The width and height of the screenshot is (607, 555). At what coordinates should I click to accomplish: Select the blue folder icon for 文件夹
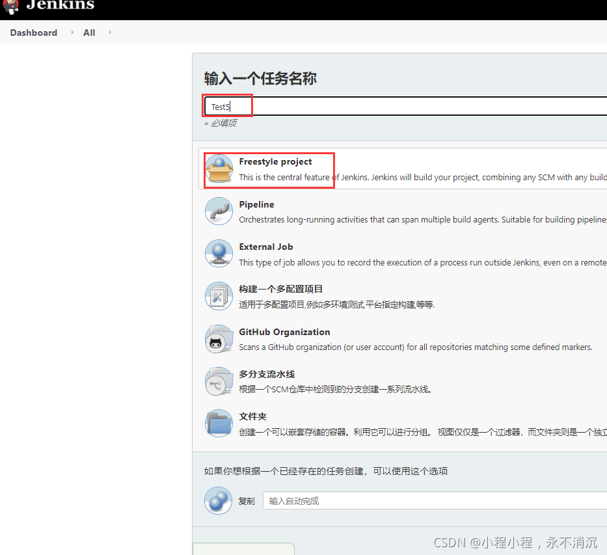tap(219, 424)
